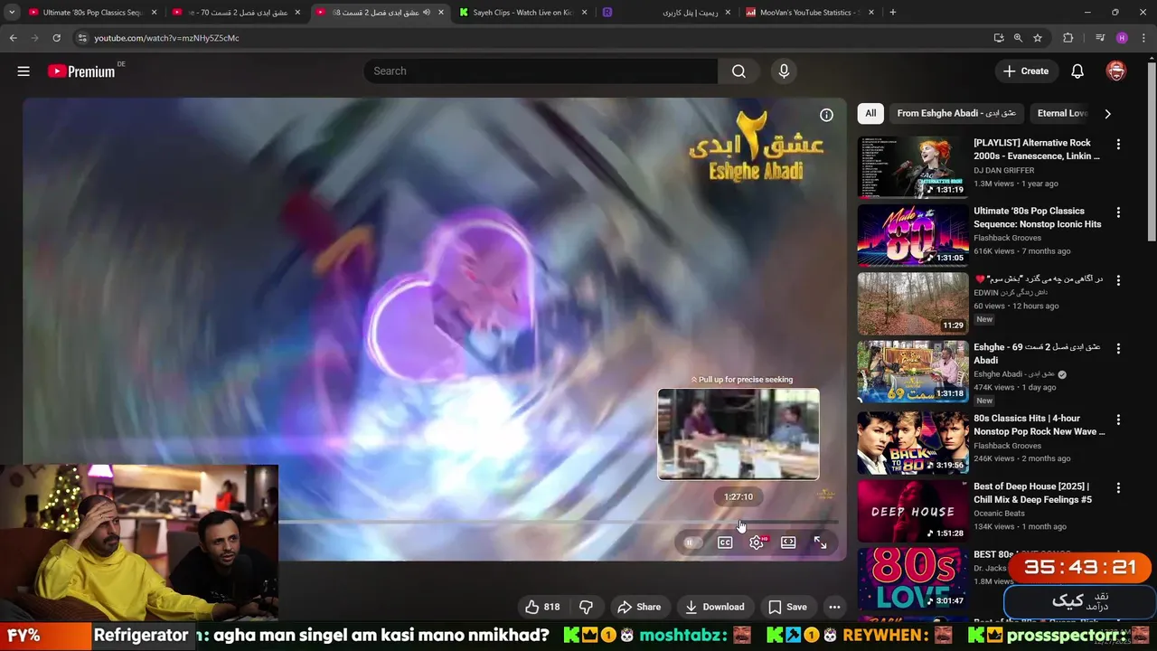Image resolution: width=1157 pixels, height=651 pixels.
Task: Share the video
Action: pyautogui.click(x=639, y=607)
